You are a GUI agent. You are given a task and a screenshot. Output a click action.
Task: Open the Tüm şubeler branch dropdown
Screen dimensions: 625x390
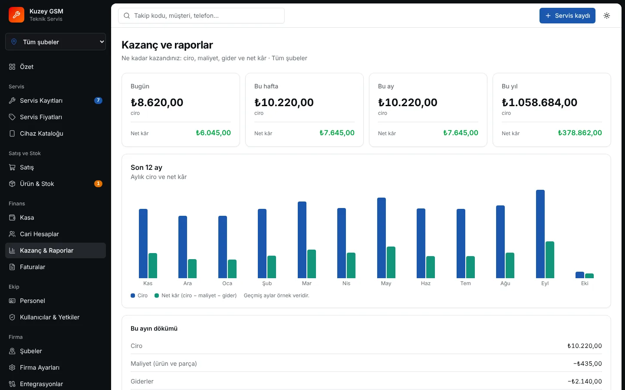(x=56, y=42)
